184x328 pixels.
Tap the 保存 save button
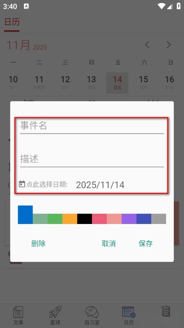[146, 243]
